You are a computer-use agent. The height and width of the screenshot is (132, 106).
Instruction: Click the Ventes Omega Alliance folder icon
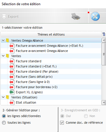pyautogui.click(x=7, y=40)
